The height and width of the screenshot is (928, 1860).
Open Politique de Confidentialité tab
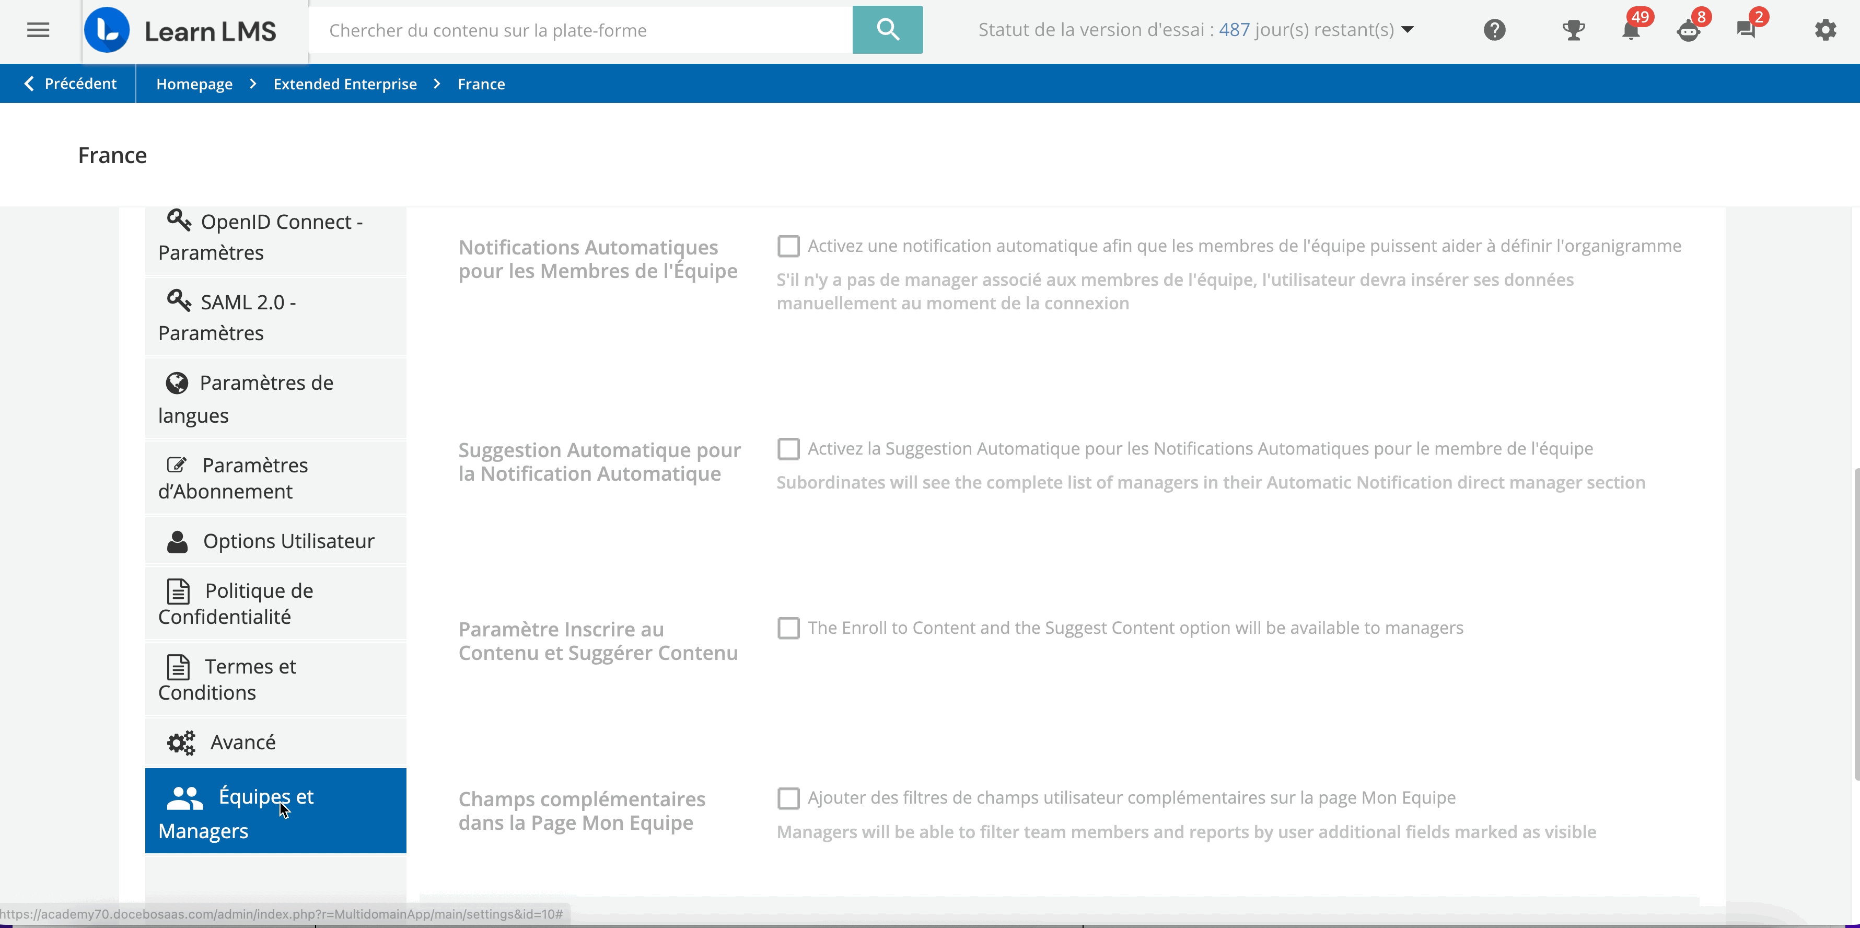276,603
